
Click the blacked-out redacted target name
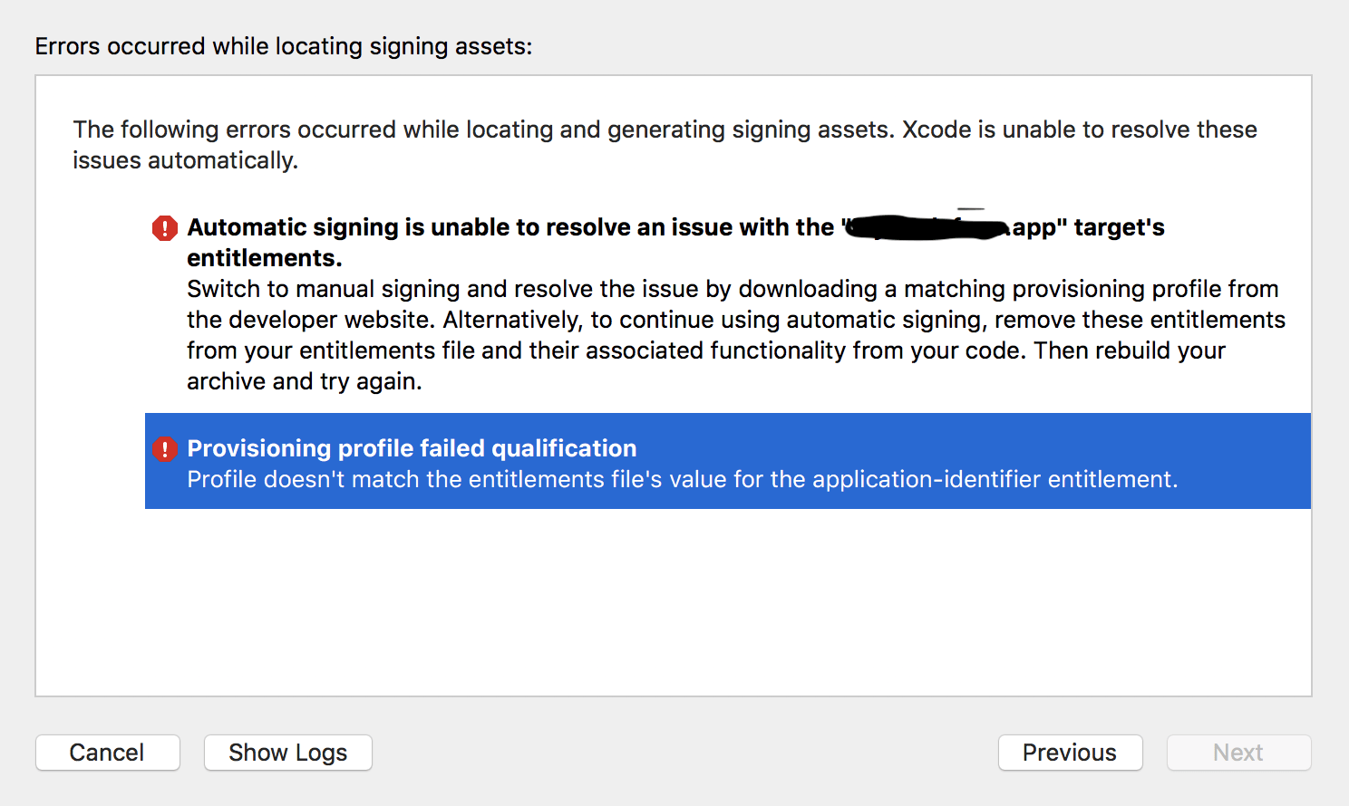coord(927,227)
